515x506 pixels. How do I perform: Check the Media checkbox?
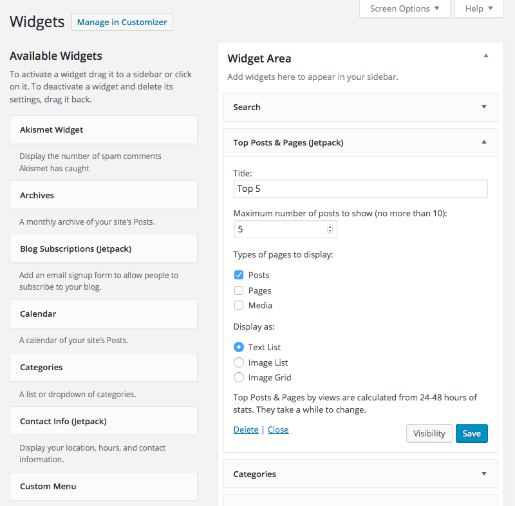click(239, 305)
